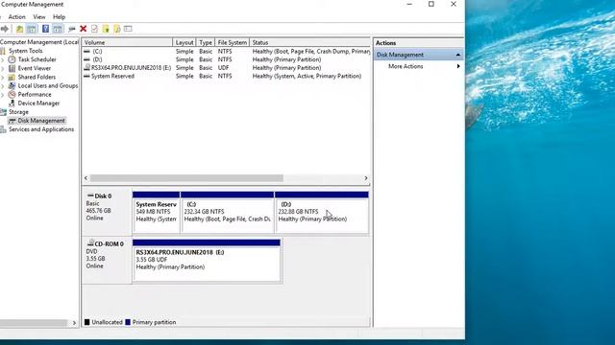The height and width of the screenshot is (345, 615).
Task: Toggle the Show/Hide Action Pane icon
Action: [58, 29]
